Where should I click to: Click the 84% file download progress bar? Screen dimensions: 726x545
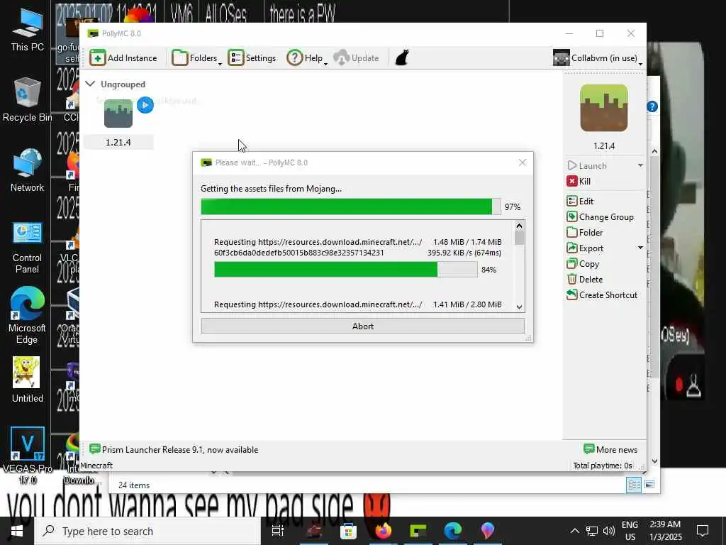345,269
